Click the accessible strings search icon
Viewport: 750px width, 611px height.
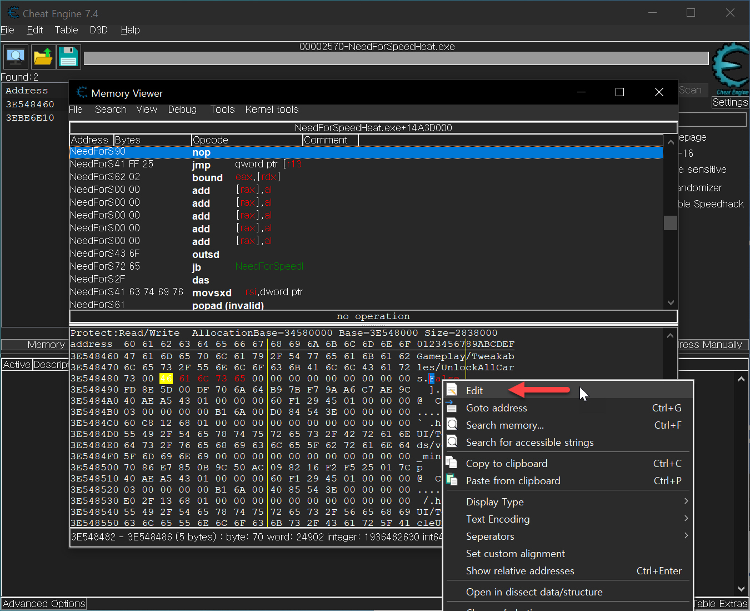click(452, 442)
